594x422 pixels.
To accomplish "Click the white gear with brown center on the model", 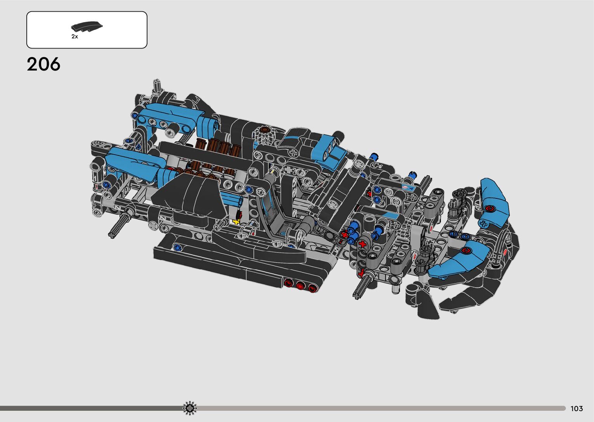I will (x=265, y=134).
